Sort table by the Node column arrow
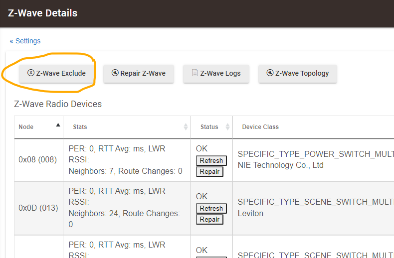This screenshot has height=258, width=394. pos(58,125)
